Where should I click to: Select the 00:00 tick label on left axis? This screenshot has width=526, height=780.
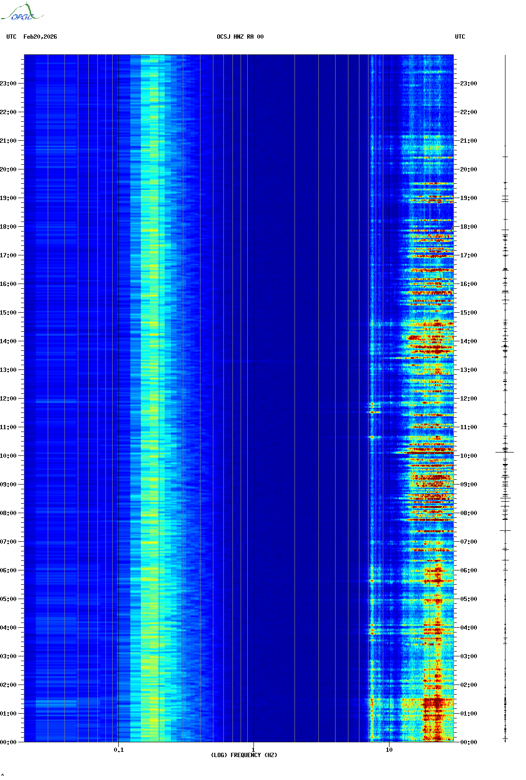(8, 742)
